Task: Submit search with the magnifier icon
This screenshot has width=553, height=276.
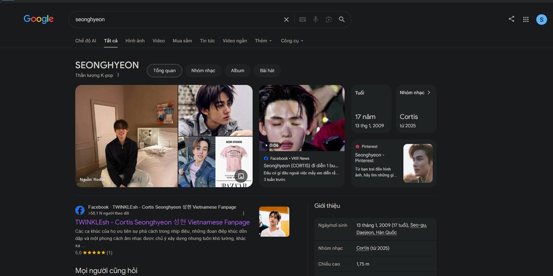Action: coord(342,19)
